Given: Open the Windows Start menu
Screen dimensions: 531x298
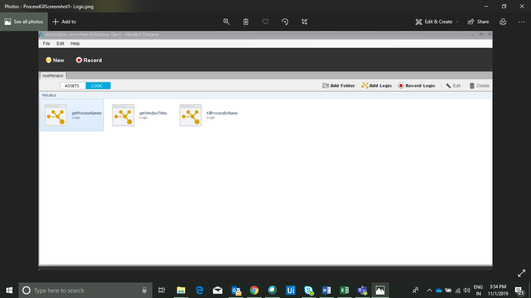Looking at the screenshot, I should point(9,290).
